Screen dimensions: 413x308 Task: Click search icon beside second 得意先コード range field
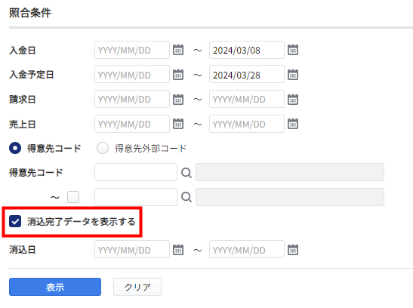pyautogui.click(x=186, y=197)
